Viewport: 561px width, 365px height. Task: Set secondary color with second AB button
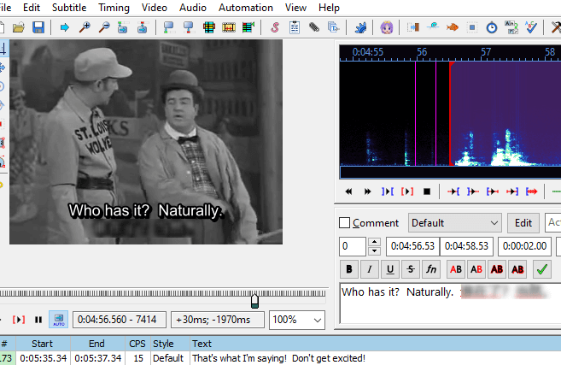click(x=476, y=269)
